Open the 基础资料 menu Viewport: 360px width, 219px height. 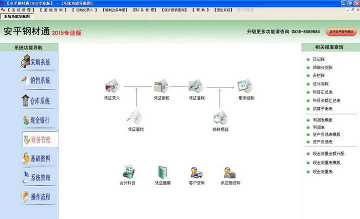(x=53, y=10)
